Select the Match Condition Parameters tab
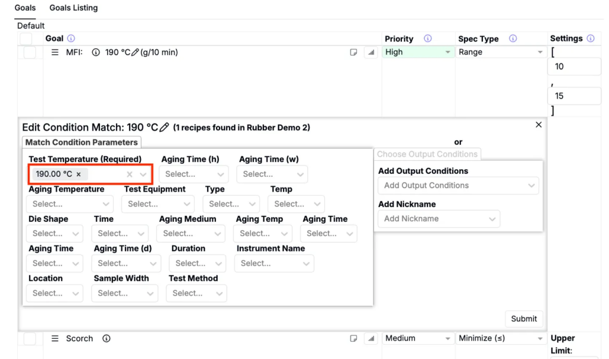This screenshot has height=359, width=609. pos(81,142)
